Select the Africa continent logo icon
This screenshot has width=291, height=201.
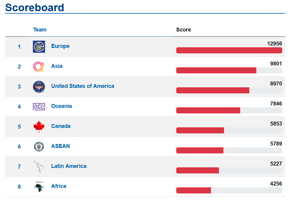pyautogui.click(x=39, y=186)
